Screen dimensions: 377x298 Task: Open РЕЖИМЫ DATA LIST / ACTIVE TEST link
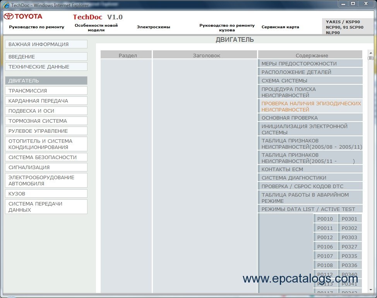click(310, 209)
